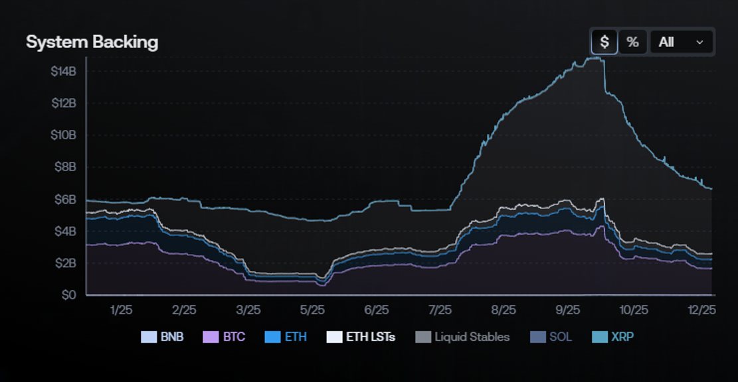This screenshot has width=738, height=382.
Task: Click the SOL legend color square
Action: click(x=538, y=337)
